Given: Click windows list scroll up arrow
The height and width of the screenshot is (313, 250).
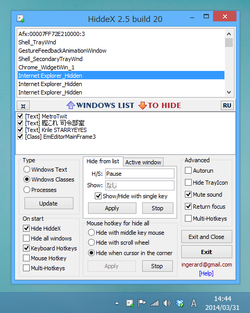Looking at the screenshot, I should pos(229,34).
